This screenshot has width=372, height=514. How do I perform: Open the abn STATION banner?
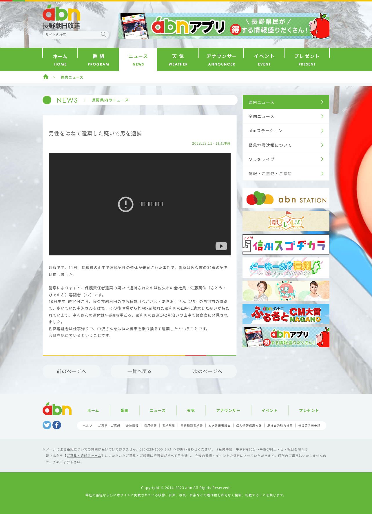286,198
